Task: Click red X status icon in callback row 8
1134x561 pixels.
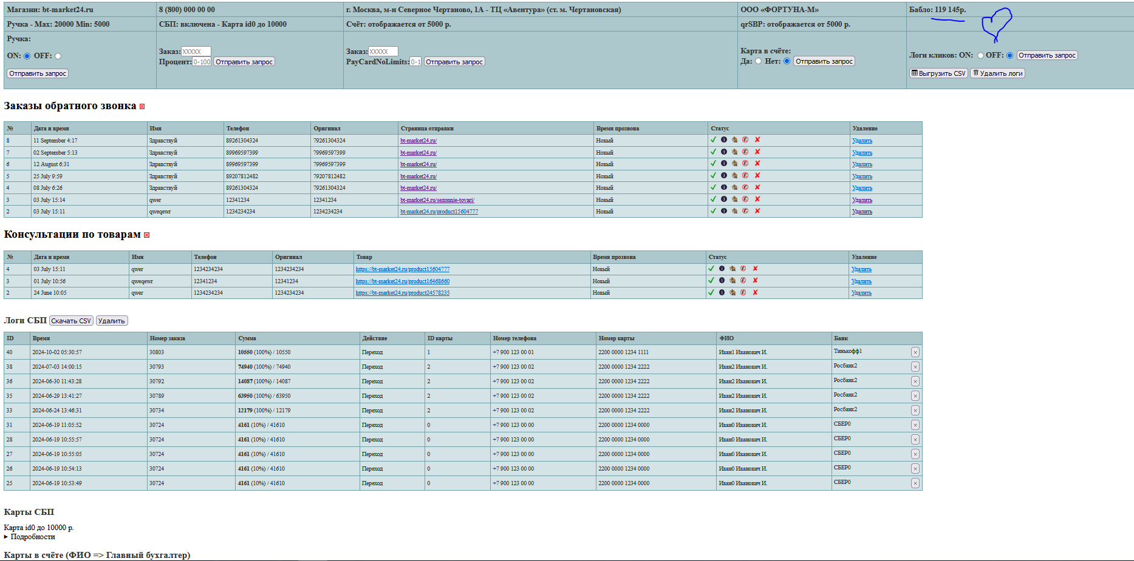Action: click(757, 139)
